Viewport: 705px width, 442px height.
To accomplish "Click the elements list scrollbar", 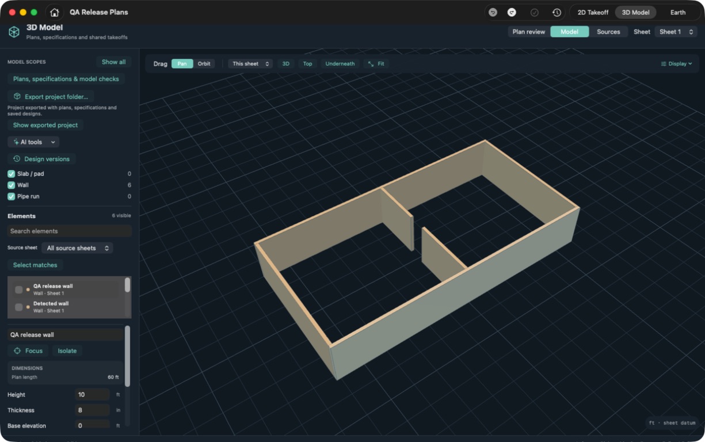I will point(127,285).
